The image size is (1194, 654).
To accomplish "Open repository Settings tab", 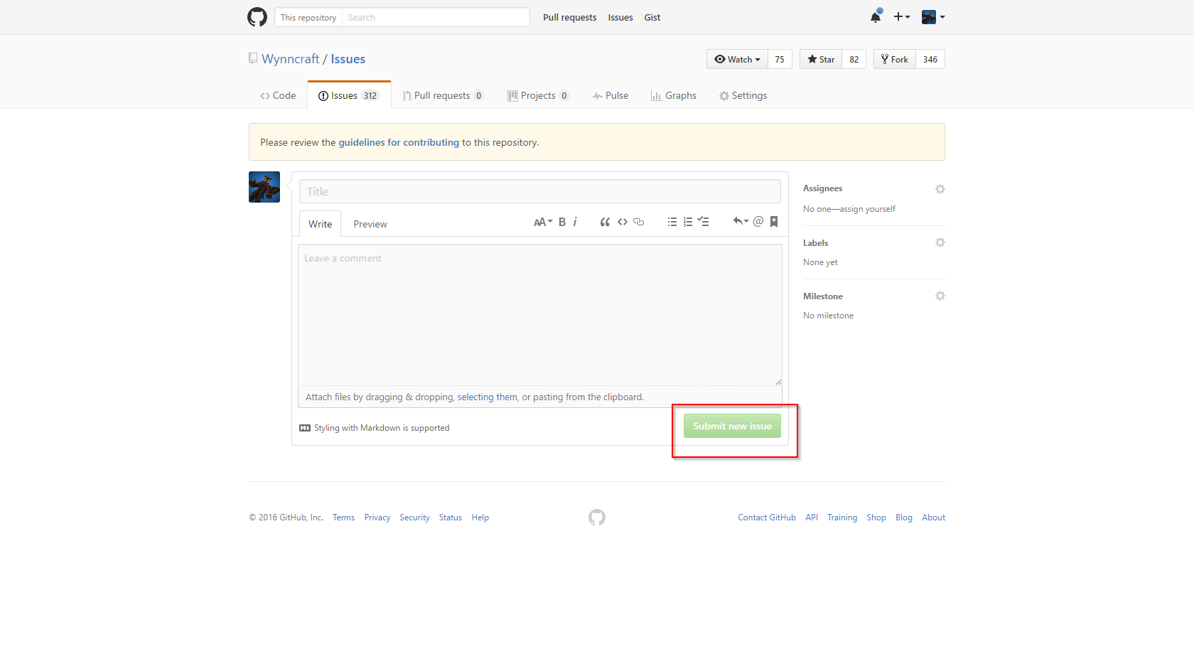I will [x=743, y=95].
